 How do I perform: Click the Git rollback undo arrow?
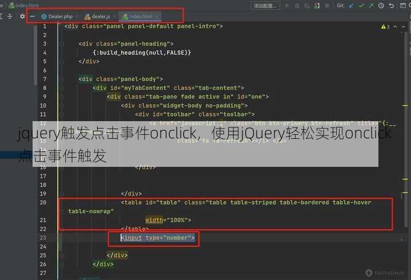[392, 6]
